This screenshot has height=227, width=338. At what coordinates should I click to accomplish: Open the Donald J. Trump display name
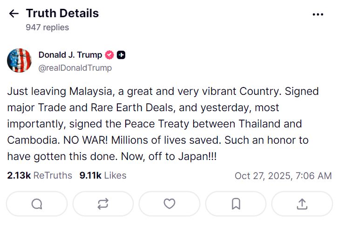70,55
